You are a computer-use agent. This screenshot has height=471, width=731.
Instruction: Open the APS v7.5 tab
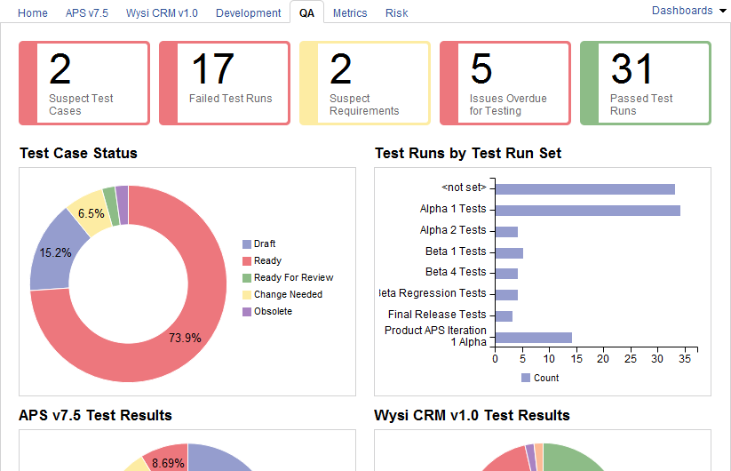coord(87,13)
